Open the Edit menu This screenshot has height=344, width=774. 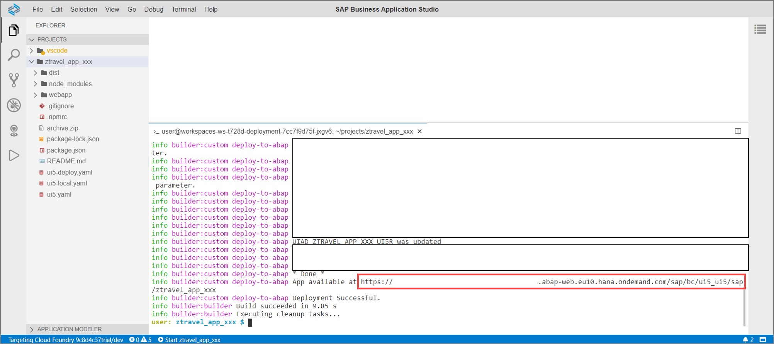(x=56, y=9)
